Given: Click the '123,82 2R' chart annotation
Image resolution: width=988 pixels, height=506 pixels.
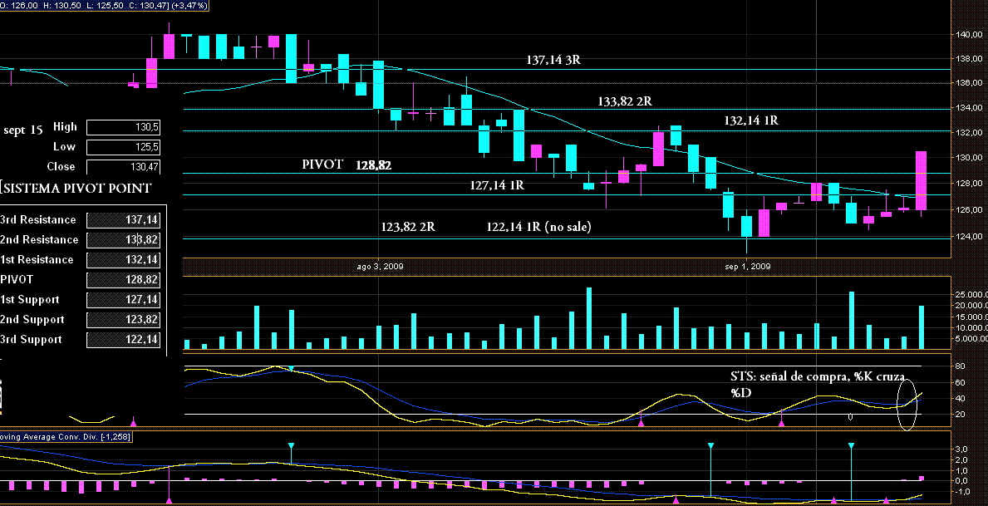Looking at the screenshot, I should pos(408,227).
